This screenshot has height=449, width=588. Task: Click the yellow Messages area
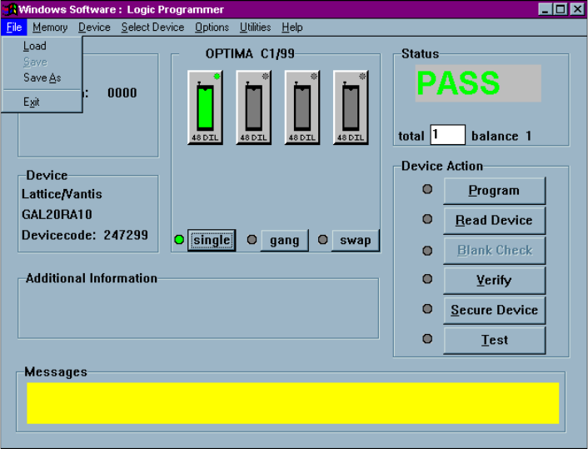[x=292, y=403]
